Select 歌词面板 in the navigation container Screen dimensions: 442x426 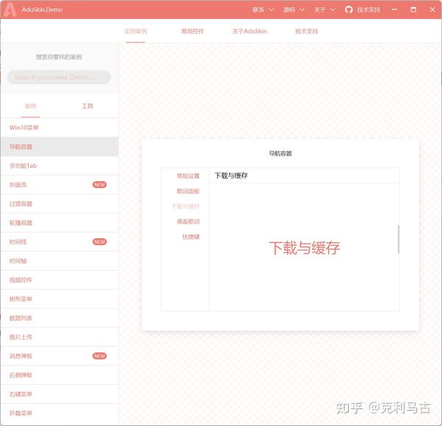click(x=188, y=191)
